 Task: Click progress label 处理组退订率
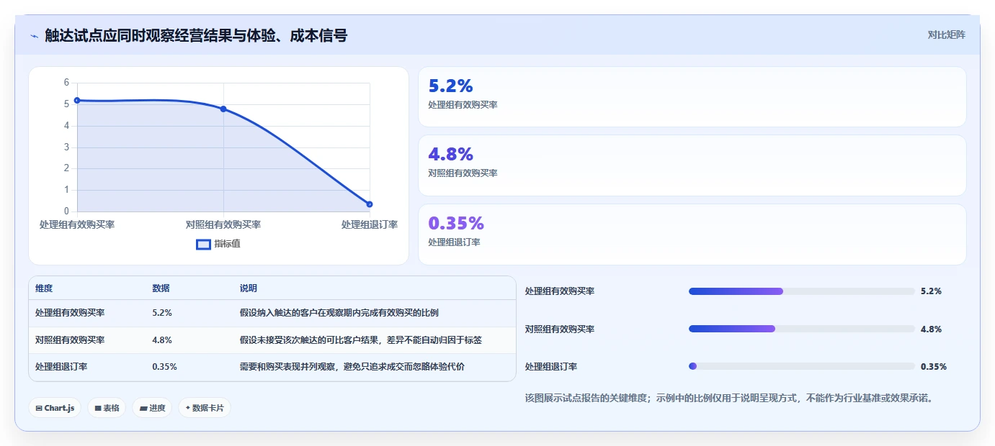pos(551,366)
